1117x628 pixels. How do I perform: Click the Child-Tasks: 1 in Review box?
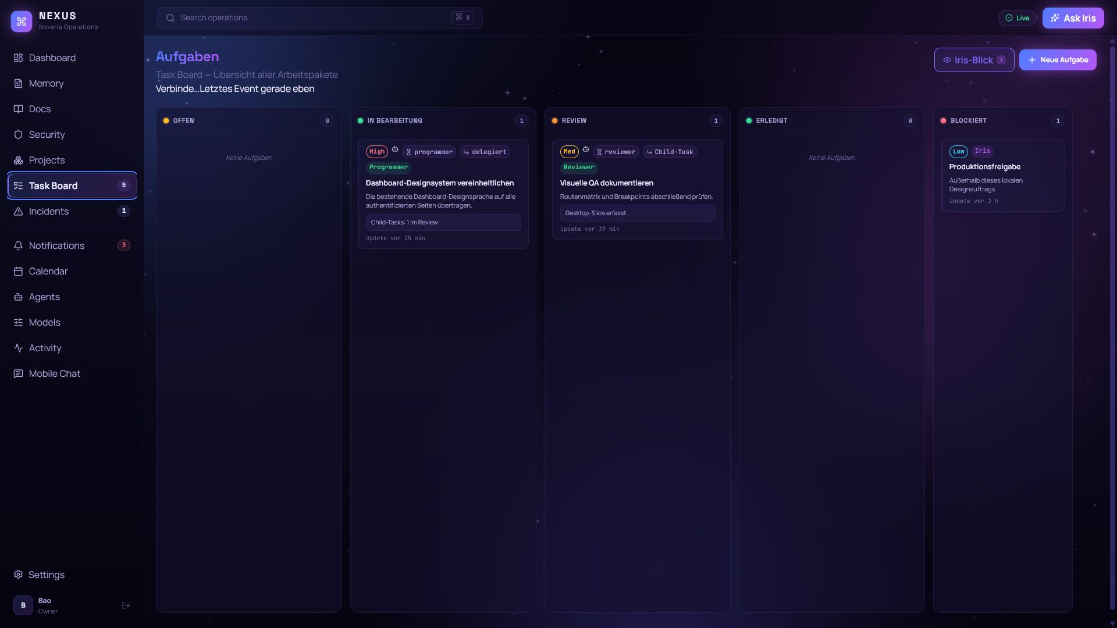(x=443, y=222)
